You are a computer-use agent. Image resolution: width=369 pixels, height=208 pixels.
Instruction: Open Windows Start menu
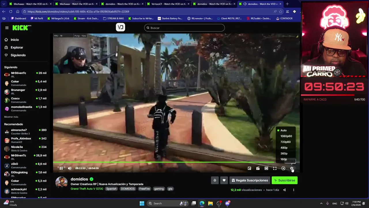142,203
